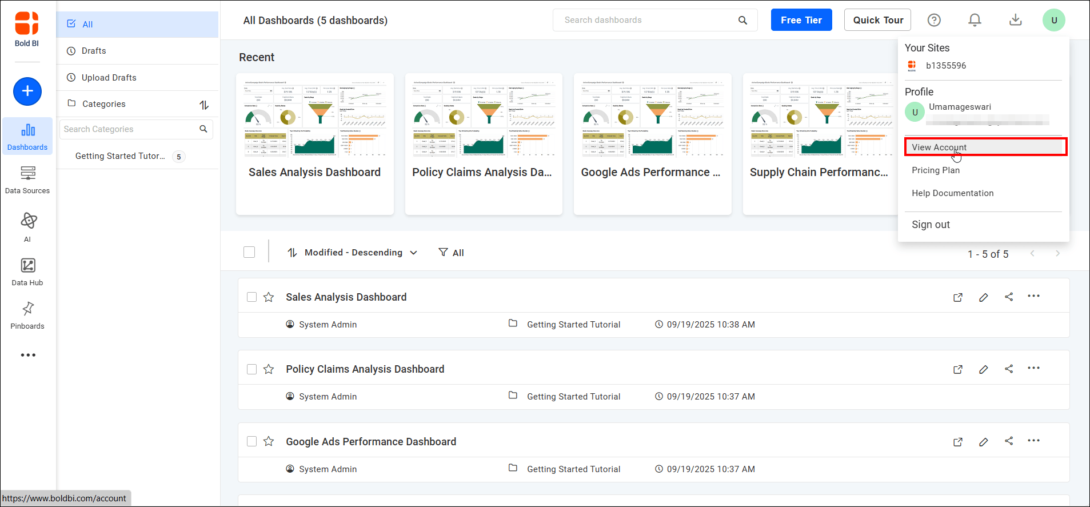Share the Policy Claims Analysis Dashboard
Screen dimensions: 1090x507
[1009, 369]
